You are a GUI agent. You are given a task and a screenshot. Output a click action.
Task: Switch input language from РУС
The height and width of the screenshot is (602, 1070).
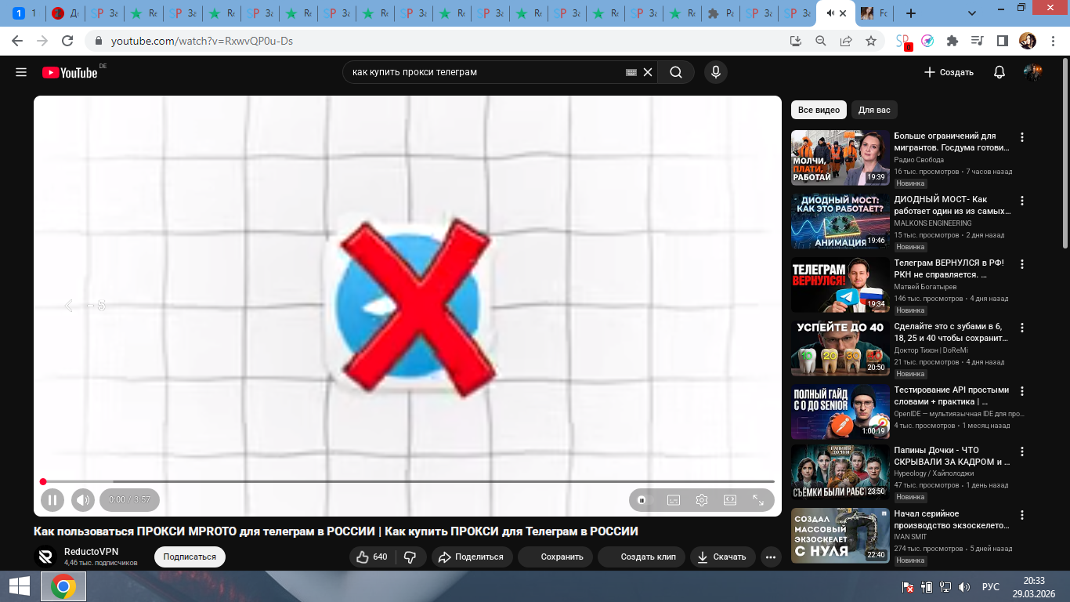[x=991, y=586]
